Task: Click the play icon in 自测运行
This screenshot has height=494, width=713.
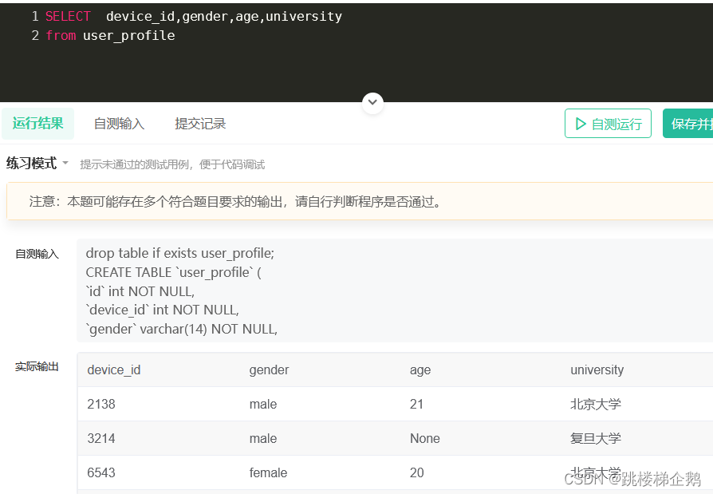Action: coord(580,124)
